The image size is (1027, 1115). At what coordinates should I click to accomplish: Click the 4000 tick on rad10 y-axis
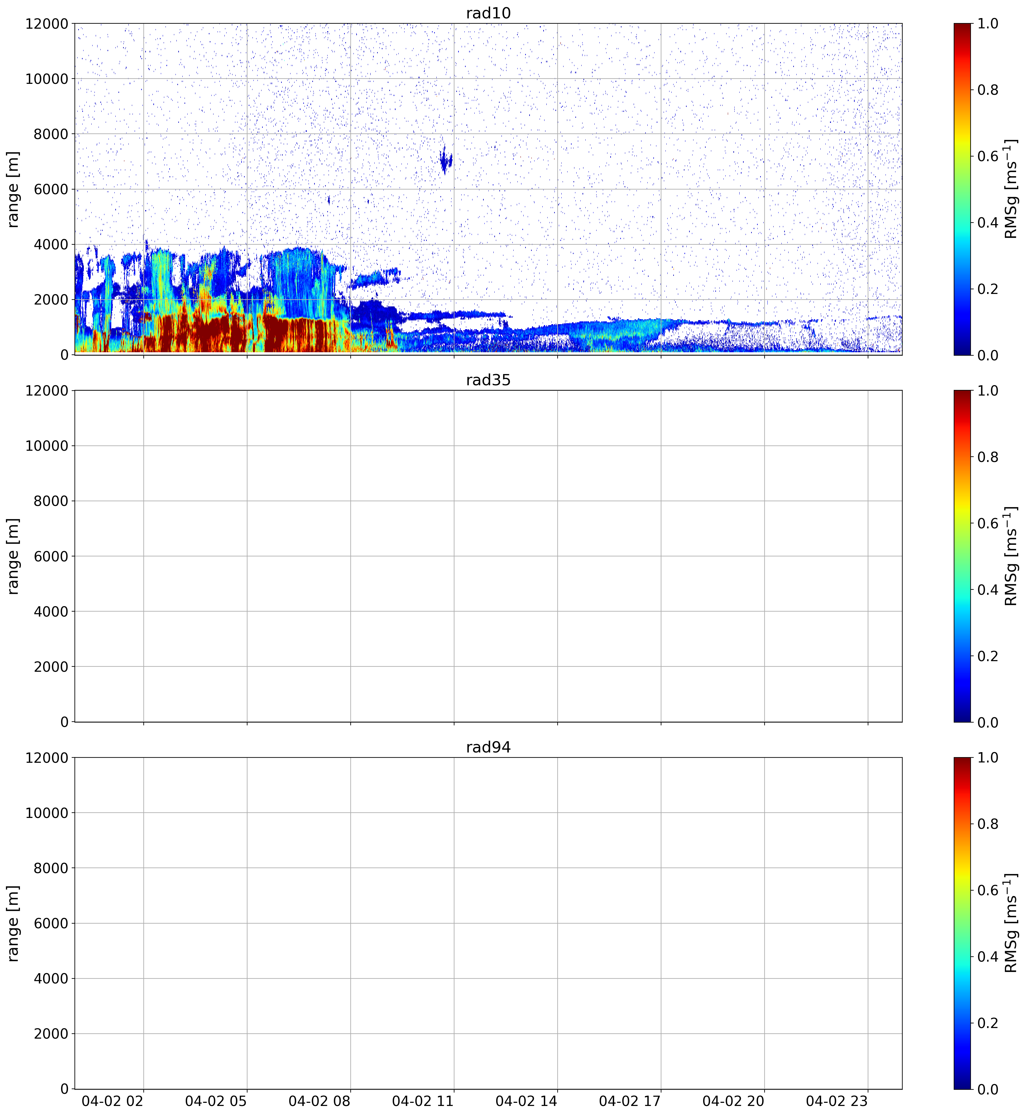point(51,245)
